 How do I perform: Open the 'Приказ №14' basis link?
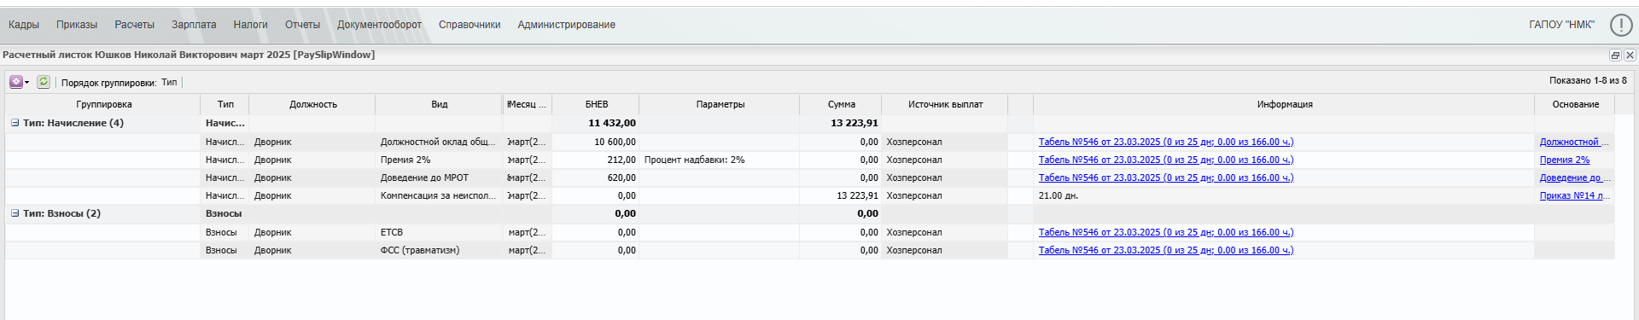[1574, 195]
